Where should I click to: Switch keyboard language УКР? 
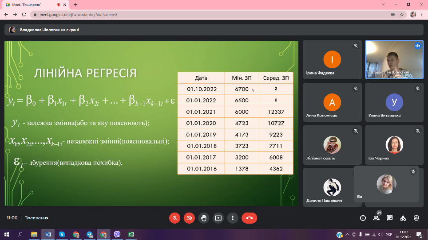click(x=389, y=235)
